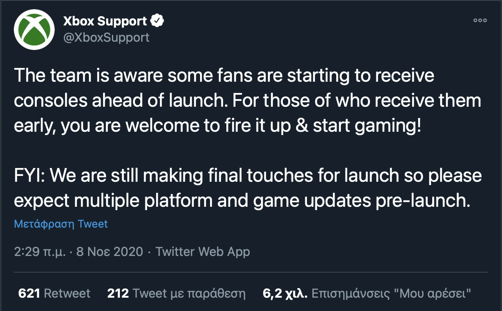
Task: Open the 2:29 π.μ. timestamp
Action: click(x=40, y=252)
